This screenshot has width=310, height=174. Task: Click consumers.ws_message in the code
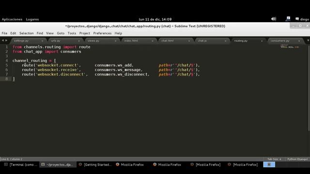coord(117,70)
